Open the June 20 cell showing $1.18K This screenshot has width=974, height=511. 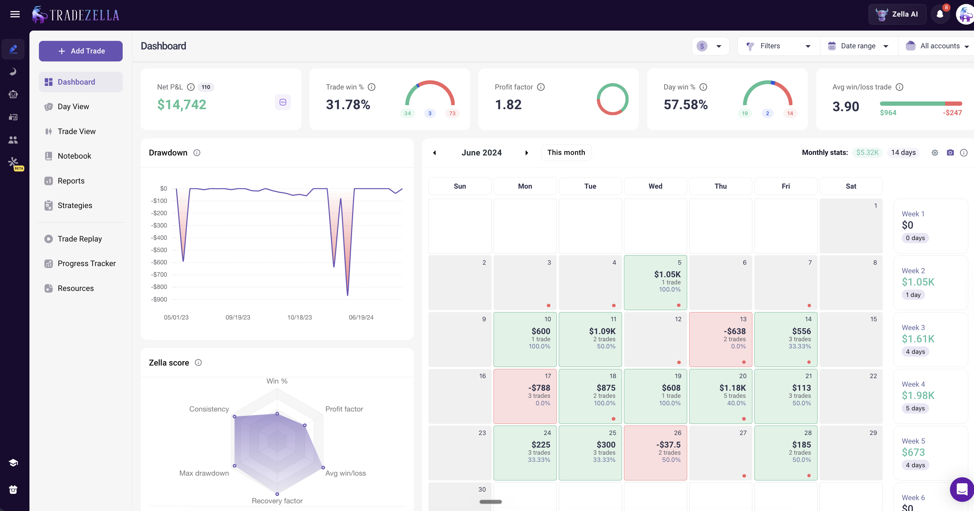(720, 396)
